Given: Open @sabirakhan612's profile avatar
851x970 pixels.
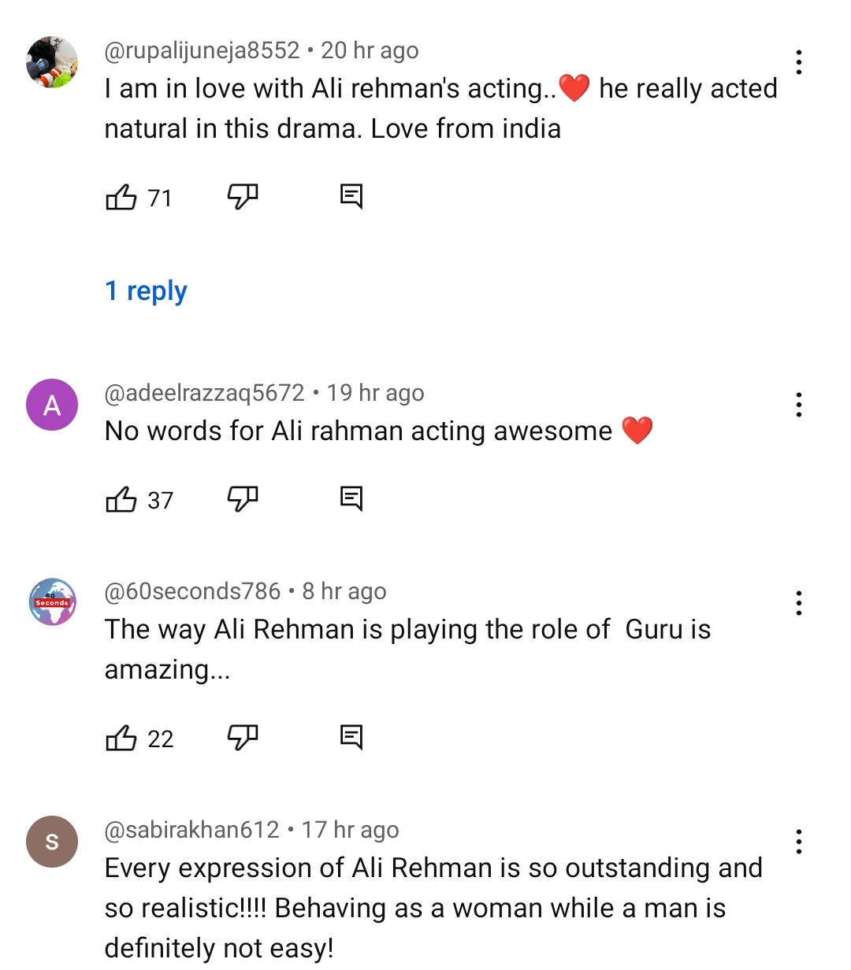Looking at the screenshot, I should (x=52, y=841).
